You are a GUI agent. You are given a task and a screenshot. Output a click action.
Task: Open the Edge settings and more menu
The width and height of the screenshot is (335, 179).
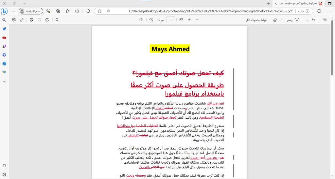tap(13, 11)
